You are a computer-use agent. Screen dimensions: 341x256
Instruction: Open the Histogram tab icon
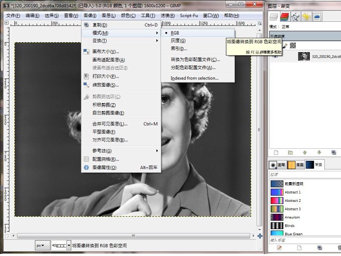tap(317, 17)
